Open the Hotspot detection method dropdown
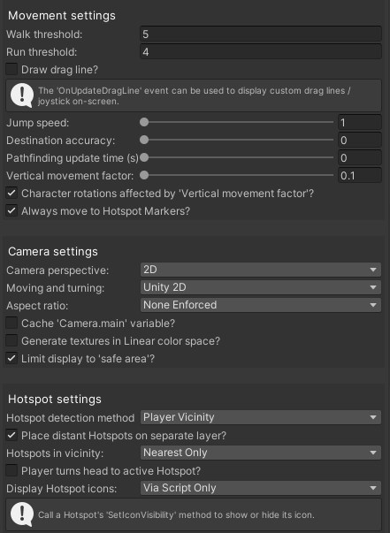Viewport: 390px width, 533px height. (x=261, y=417)
